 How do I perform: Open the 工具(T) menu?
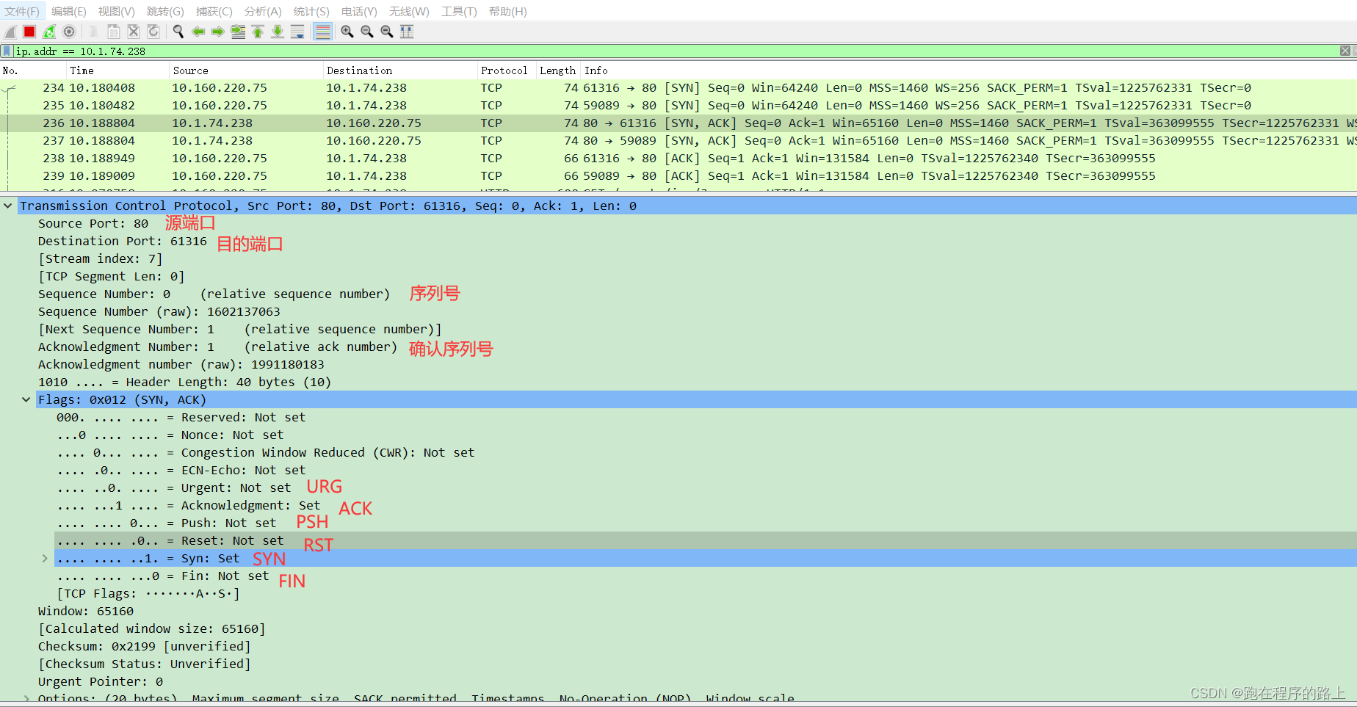coord(459,12)
